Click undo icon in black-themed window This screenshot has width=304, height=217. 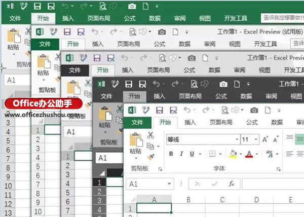pos(157,84)
